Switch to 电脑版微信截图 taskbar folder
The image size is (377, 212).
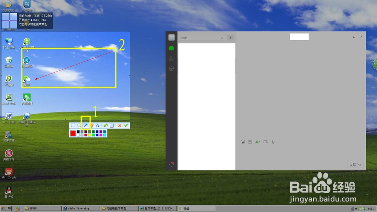tap(119, 208)
